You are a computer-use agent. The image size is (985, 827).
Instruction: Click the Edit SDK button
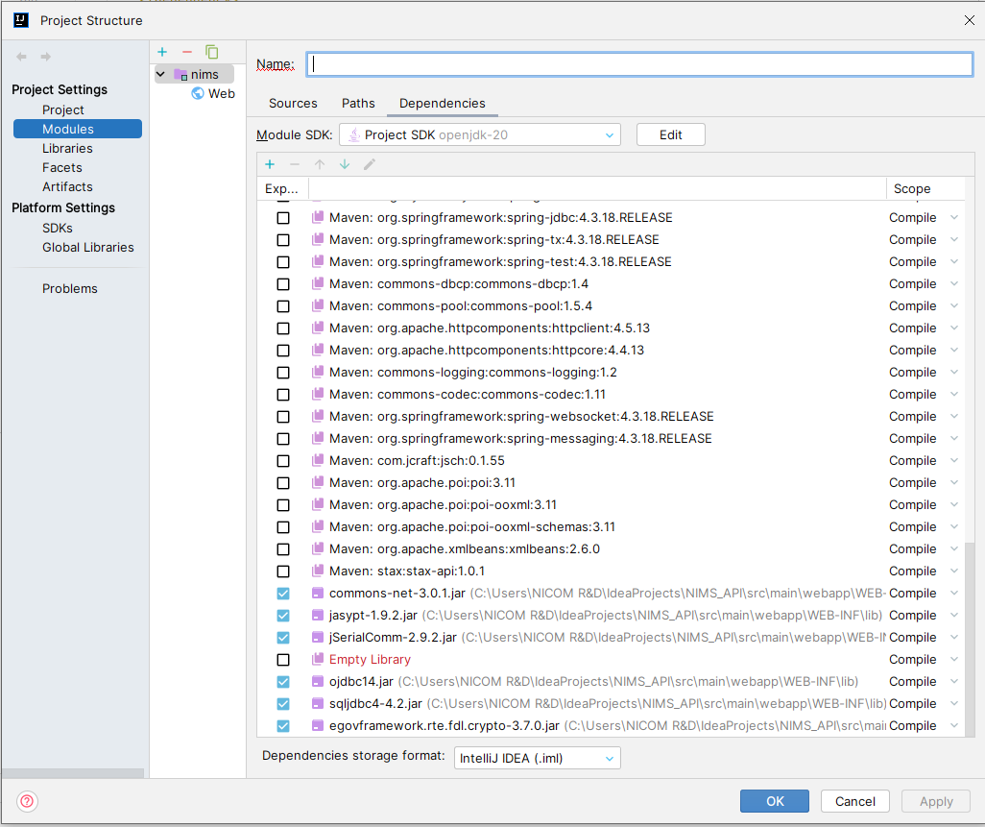tap(670, 135)
